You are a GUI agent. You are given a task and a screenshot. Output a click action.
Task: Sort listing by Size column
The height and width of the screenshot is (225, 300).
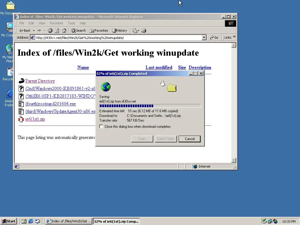(x=182, y=67)
